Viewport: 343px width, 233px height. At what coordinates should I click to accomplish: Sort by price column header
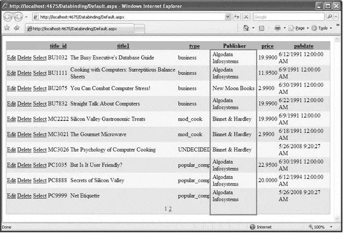(x=268, y=46)
